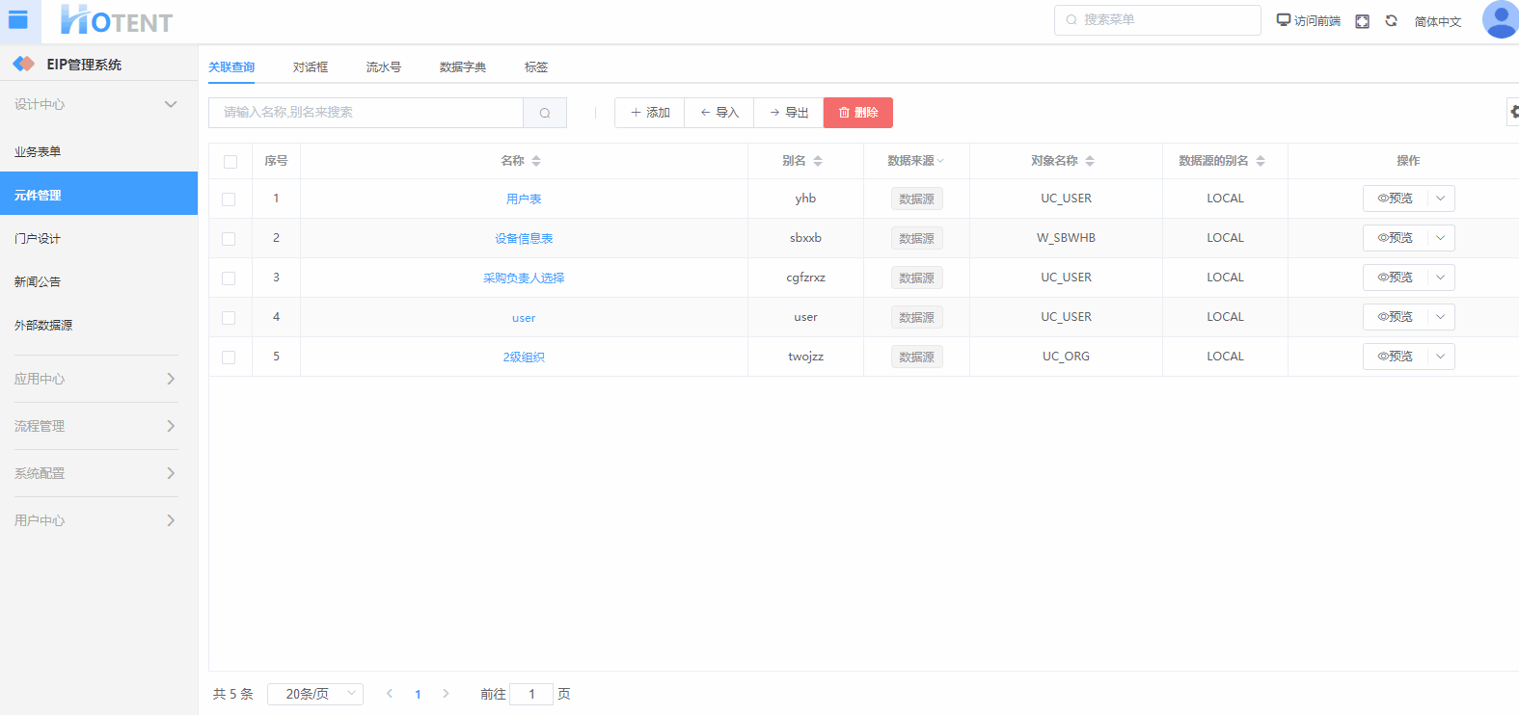Click the sidebar collapse icon at top-left

coord(18,19)
